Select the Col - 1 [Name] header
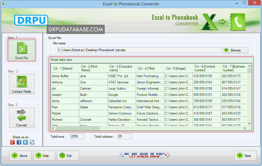This screenshot has width=262, height=166. [65, 68]
